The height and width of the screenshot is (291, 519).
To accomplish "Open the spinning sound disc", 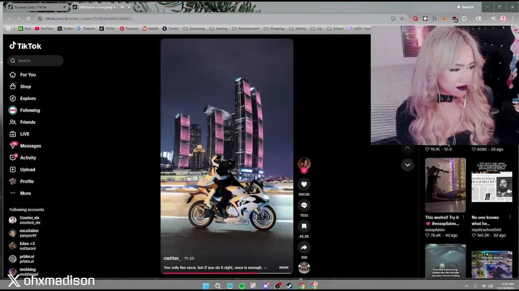I will 304,268.
